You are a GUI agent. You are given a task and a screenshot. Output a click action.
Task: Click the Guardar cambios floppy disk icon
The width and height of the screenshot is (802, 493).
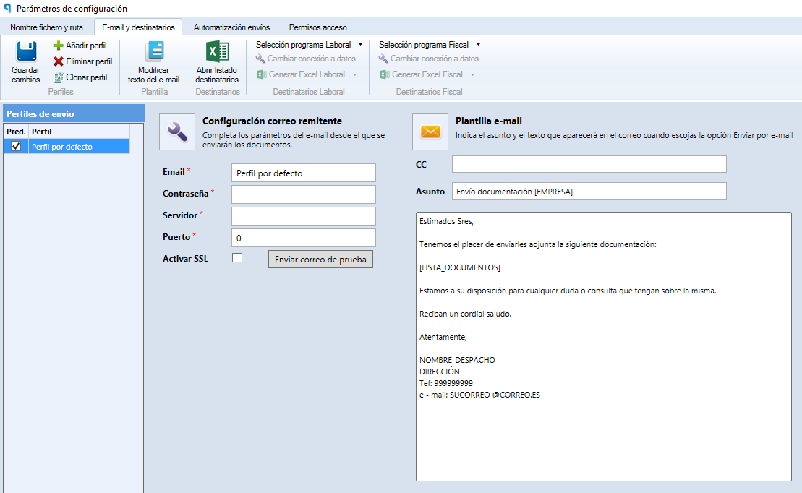[x=26, y=51]
